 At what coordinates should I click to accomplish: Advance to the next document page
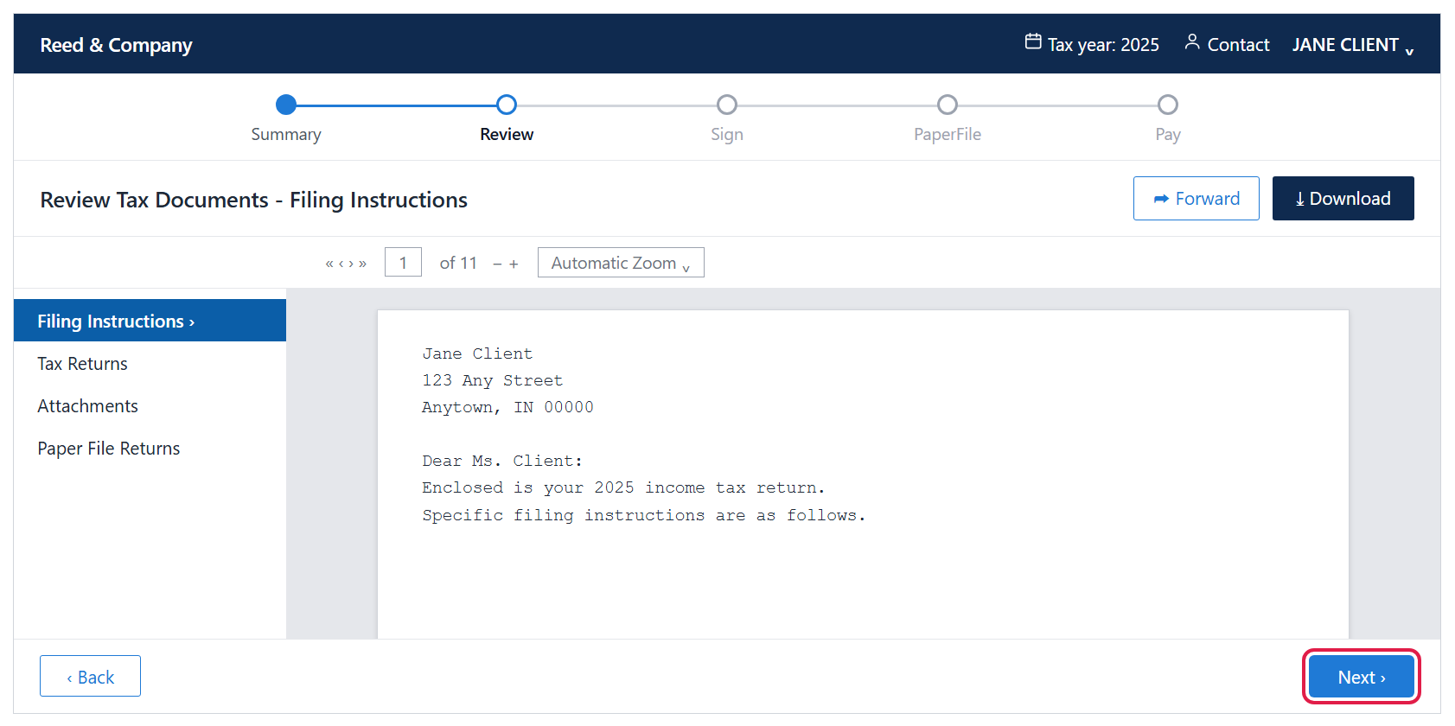[x=352, y=264]
